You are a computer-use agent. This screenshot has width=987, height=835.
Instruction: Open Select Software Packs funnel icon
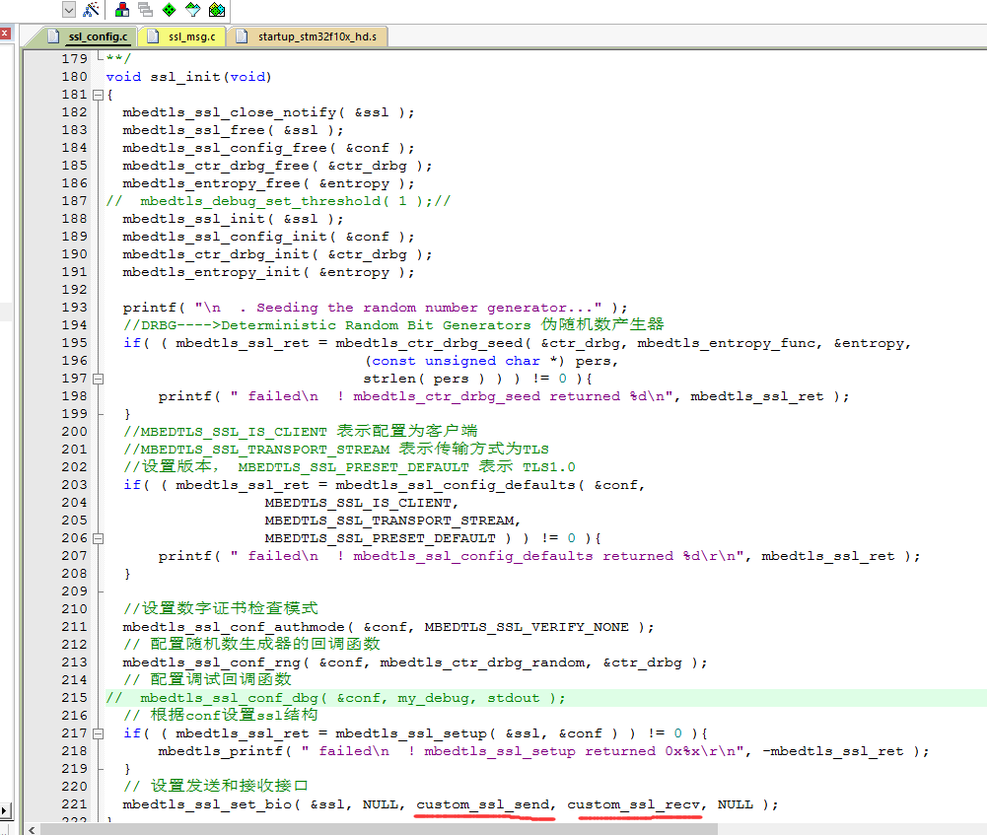[x=192, y=10]
